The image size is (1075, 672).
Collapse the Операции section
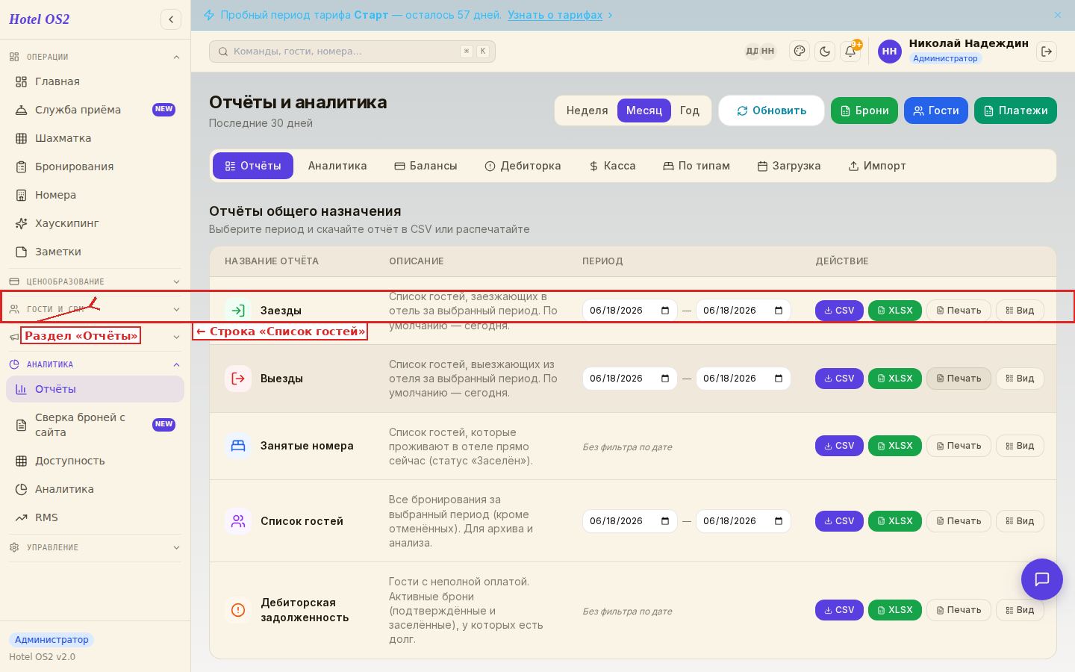tap(95, 57)
